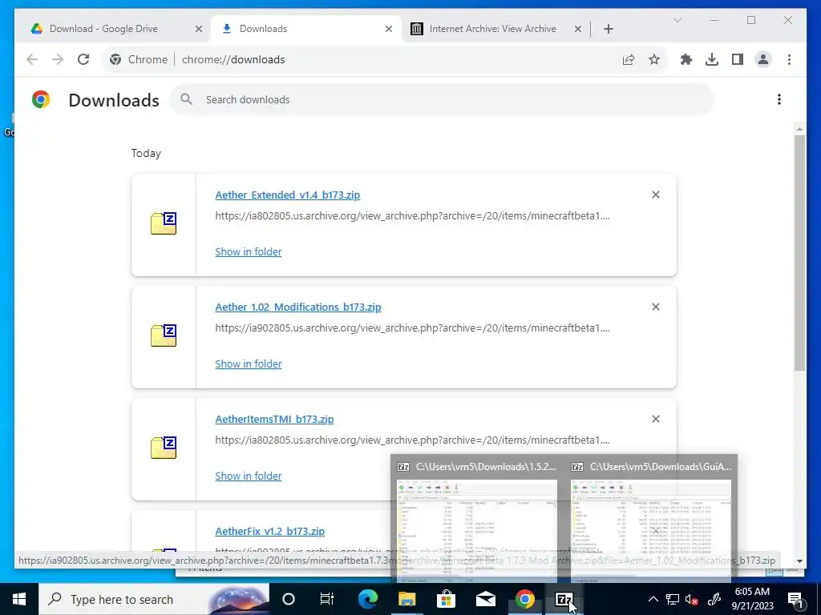Open Mail app from taskbar
The height and width of the screenshot is (615, 821).
click(x=485, y=599)
